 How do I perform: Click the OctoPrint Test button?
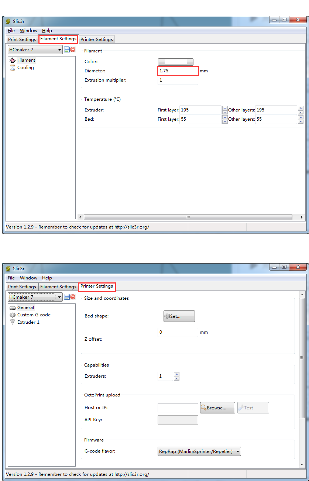pyautogui.click(x=253, y=408)
